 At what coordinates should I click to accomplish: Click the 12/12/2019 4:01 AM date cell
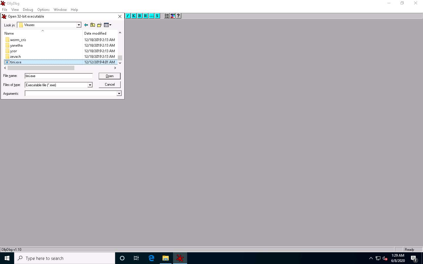100,62
